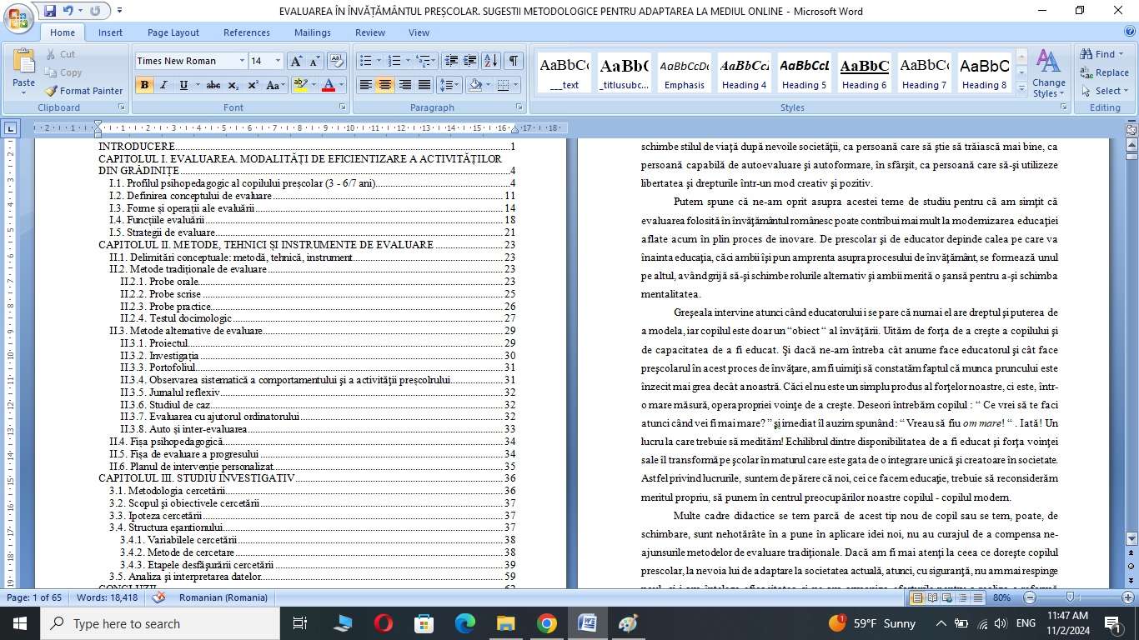Activate the Format Painter
This screenshot has height=640, width=1139.
(x=83, y=91)
